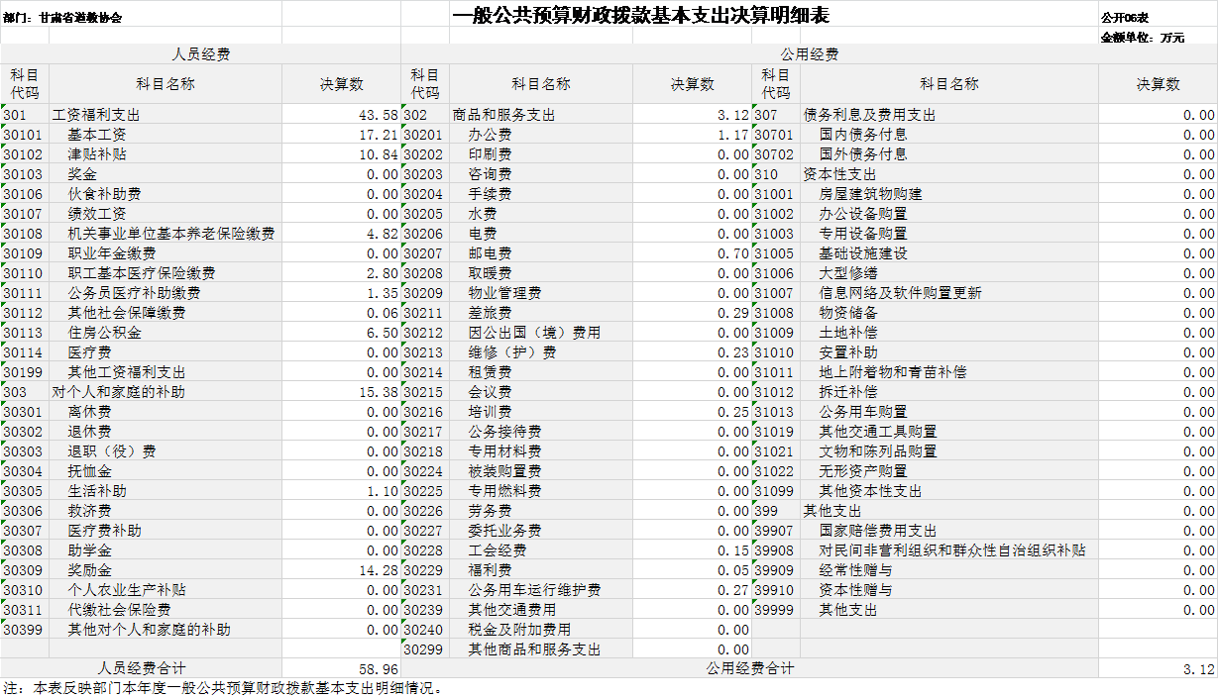The image size is (1219, 699).
Task: Select the 对个人和家庭的补助 cell
Action: pos(166,392)
